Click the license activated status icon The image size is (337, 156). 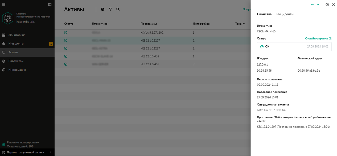pyautogui.click(x=4, y=145)
